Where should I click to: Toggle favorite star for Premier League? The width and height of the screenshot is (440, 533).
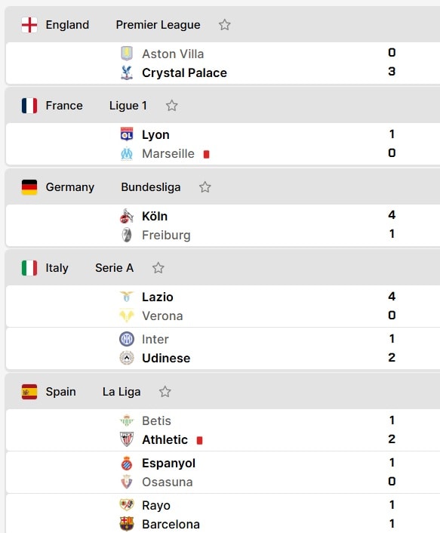pyautogui.click(x=224, y=25)
